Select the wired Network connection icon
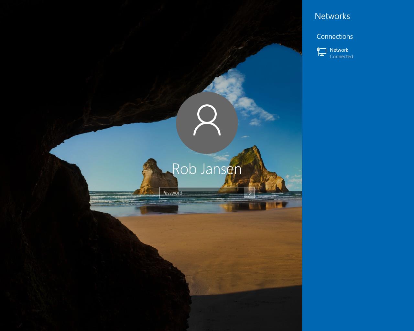 coord(321,52)
